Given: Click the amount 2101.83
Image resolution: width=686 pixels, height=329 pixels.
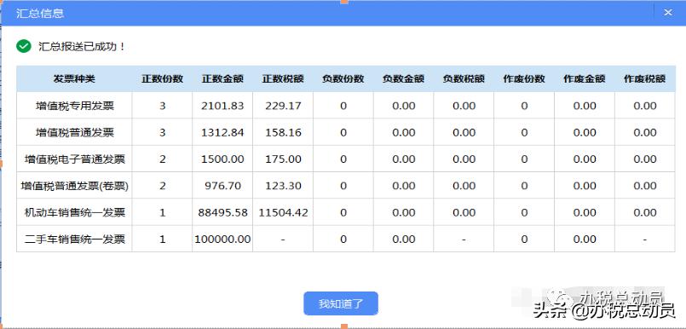Looking at the screenshot, I should click(222, 106).
